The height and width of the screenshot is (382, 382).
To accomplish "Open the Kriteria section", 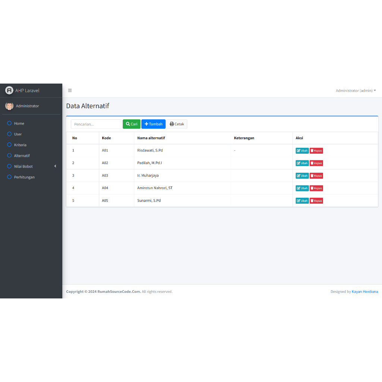I will pos(20,145).
